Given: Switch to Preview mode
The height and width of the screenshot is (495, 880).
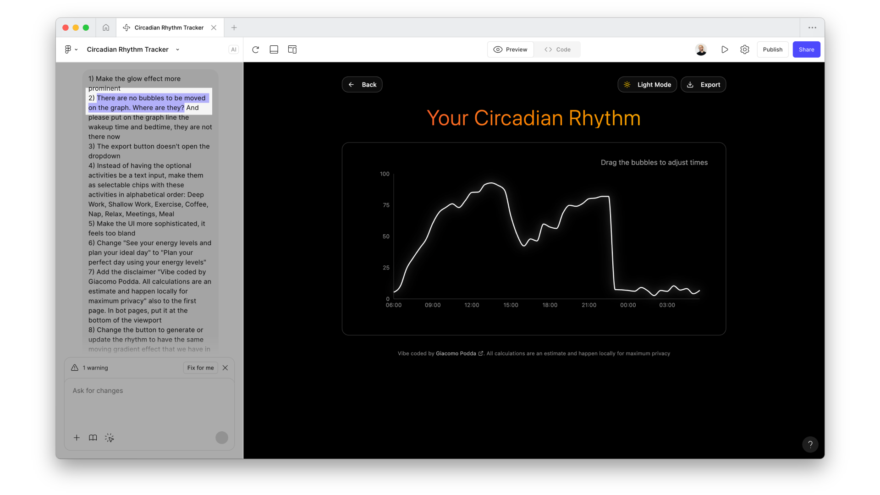Looking at the screenshot, I should click(511, 49).
